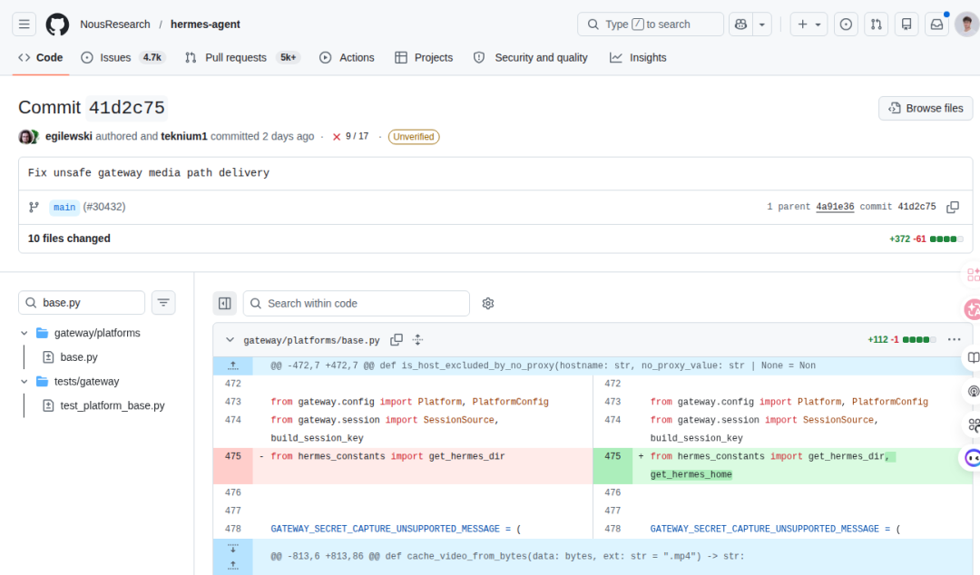Screen dimensions: 980x575
Task: Expand the Copilot dropdown arrow
Action: point(762,24)
